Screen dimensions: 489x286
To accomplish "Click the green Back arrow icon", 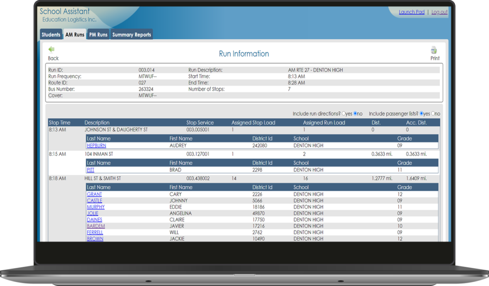I will point(51,49).
